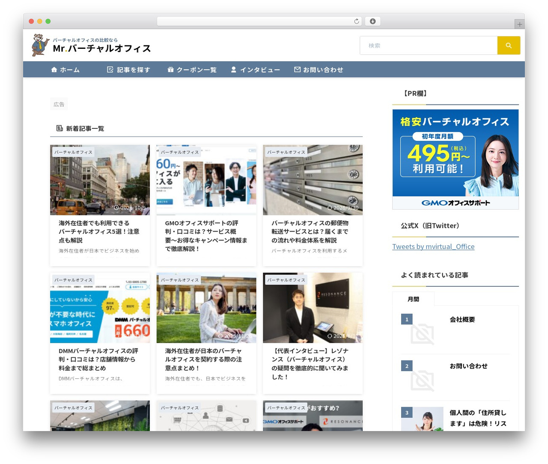Click the browser address bar
This screenshot has width=548, height=464.
pyautogui.click(x=259, y=21)
